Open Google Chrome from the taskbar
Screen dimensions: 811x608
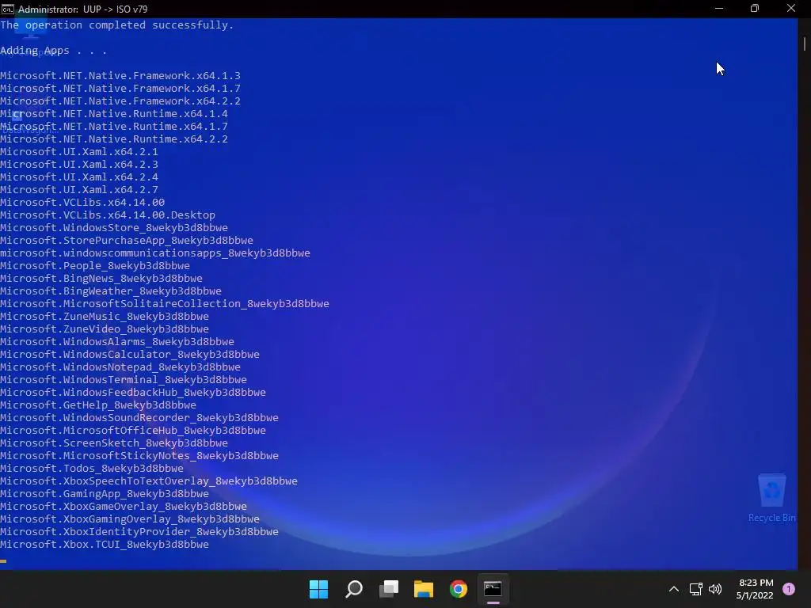[459, 589]
